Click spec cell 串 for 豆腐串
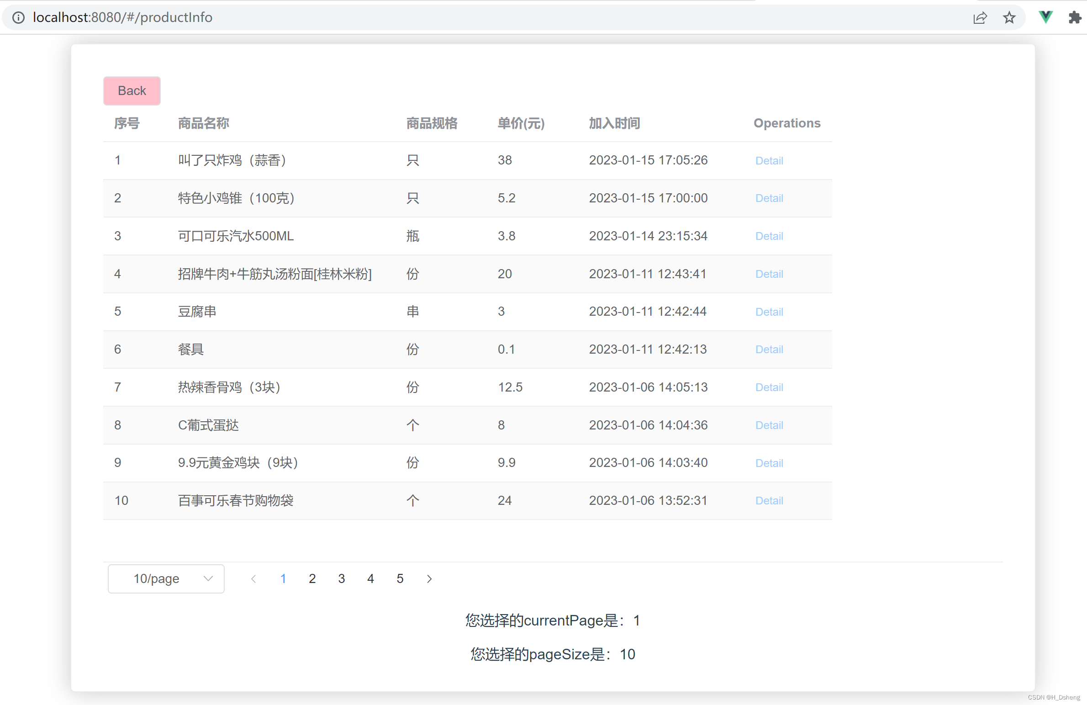 pos(413,312)
